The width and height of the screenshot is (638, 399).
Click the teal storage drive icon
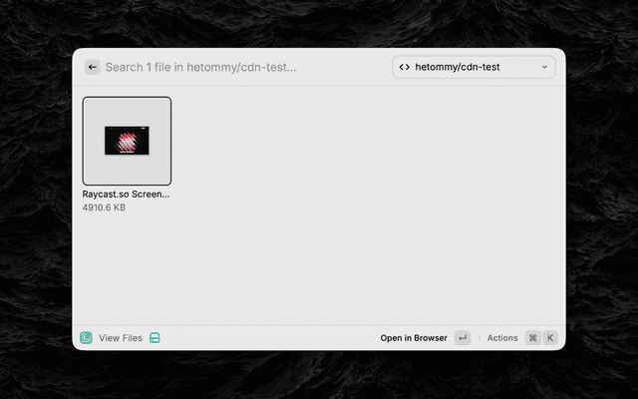tap(155, 338)
